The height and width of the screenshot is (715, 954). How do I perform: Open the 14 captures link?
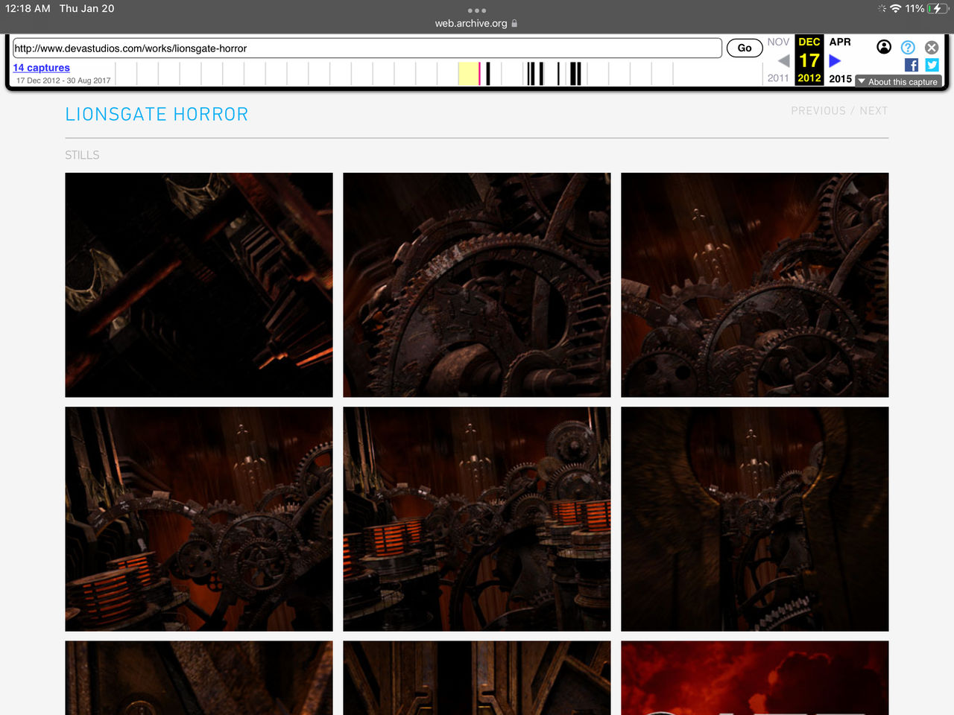pos(42,67)
